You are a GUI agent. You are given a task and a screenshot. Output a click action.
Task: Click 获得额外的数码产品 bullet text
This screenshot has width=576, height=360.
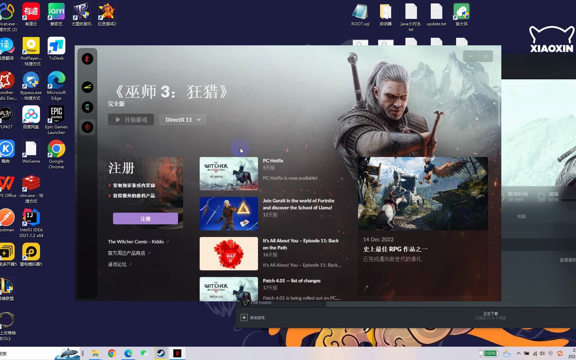pos(134,196)
